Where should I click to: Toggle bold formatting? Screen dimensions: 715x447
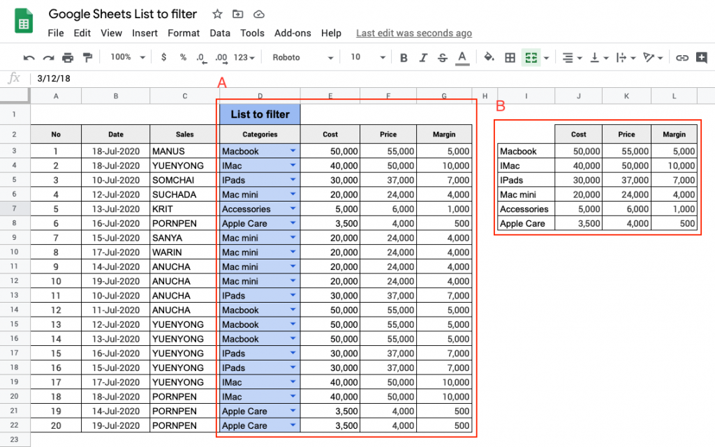[x=404, y=57]
